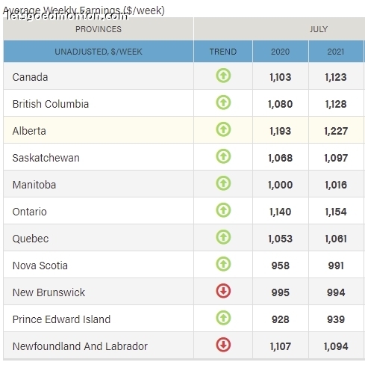Screen dimensions: 365x365
Task: Click Alberta's upward trend icon
Action: 223,129
